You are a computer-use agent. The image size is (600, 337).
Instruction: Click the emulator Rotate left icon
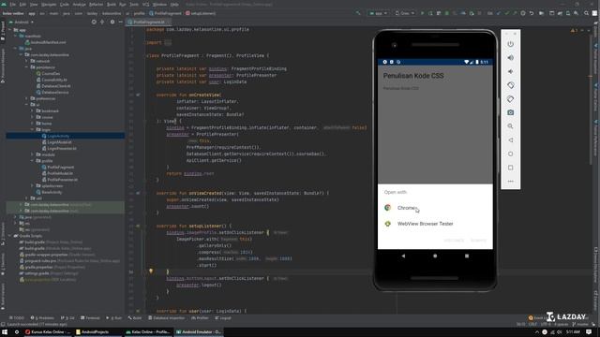pyautogui.click(x=510, y=85)
